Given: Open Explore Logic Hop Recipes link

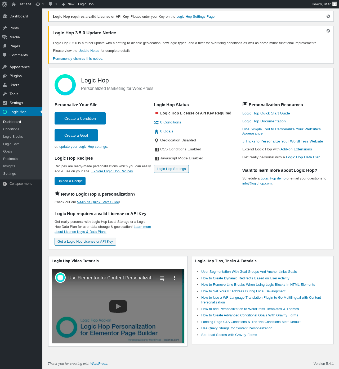Looking at the screenshot, I should pos(112,171).
